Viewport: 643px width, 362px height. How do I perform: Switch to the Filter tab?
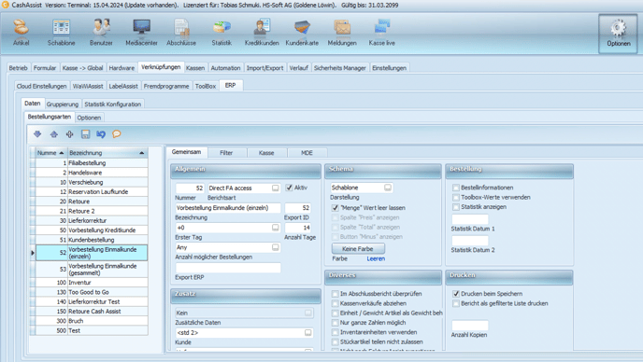(226, 153)
